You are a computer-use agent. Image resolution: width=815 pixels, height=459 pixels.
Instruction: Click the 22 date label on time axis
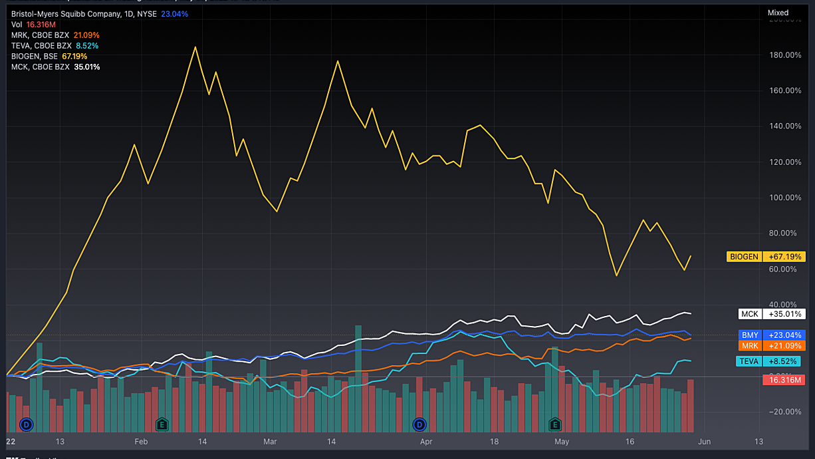click(10, 441)
